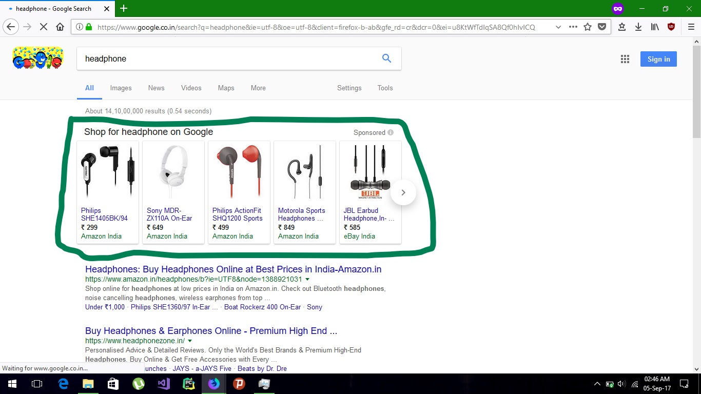Open Task View on the taskbar
The width and height of the screenshot is (701, 394).
point(37,384)
